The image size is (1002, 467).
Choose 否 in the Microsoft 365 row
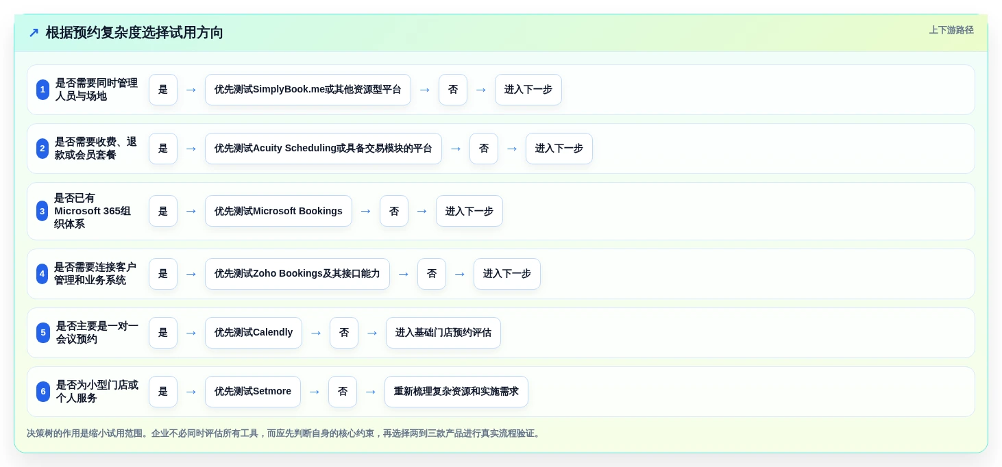point(394,211)
